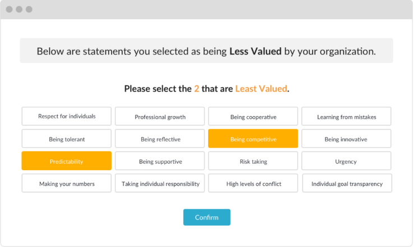Choose the Being reflective statement

pyautogui.click(x=160, y=138)
